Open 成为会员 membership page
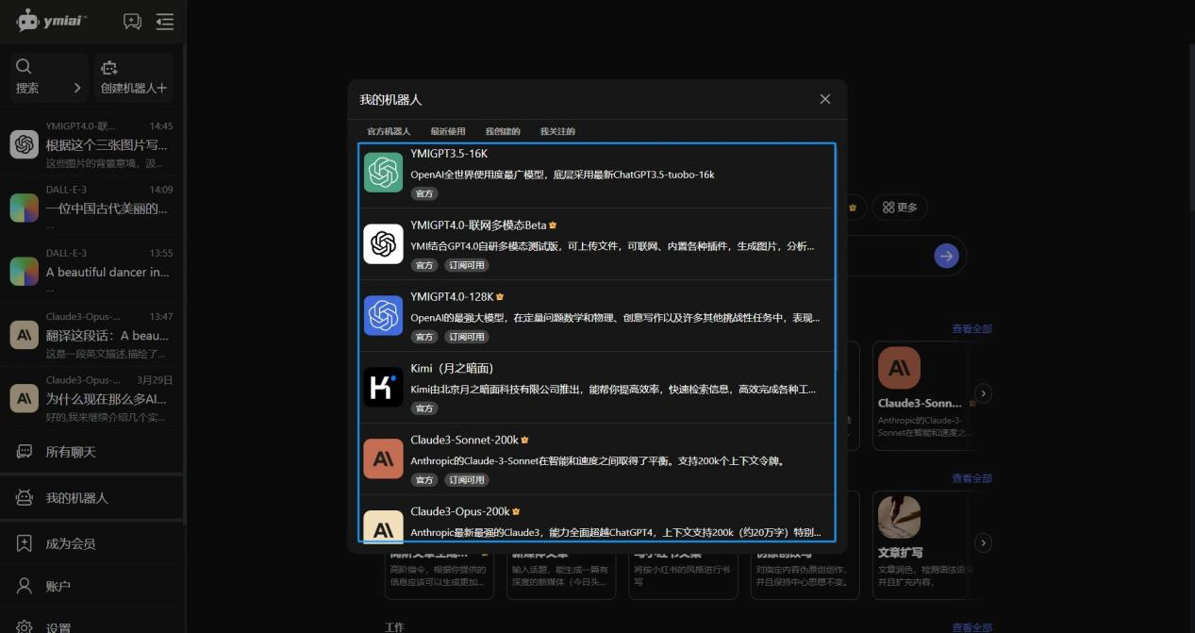The image size is (1195, 633). pos(92,543)
